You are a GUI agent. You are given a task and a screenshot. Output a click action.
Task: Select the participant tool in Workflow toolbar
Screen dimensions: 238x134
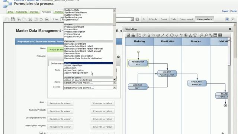(x=149, y=35)
